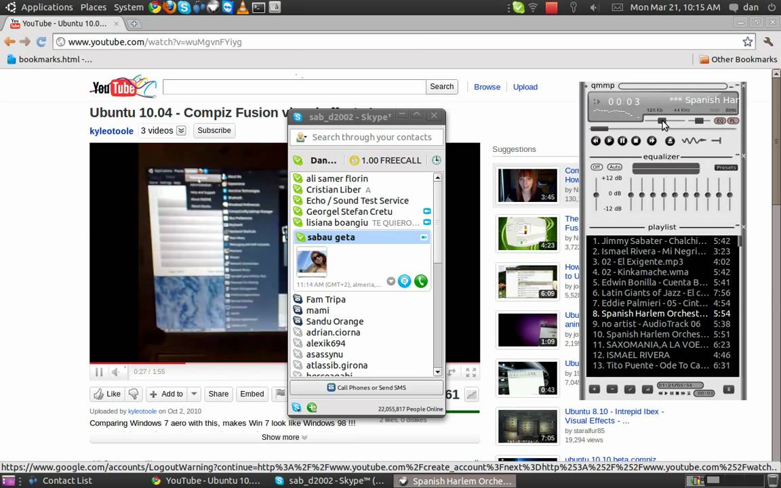Launch TeamViewer from the top panel
This screenshot has height=488, width=781.
(228, 7)
